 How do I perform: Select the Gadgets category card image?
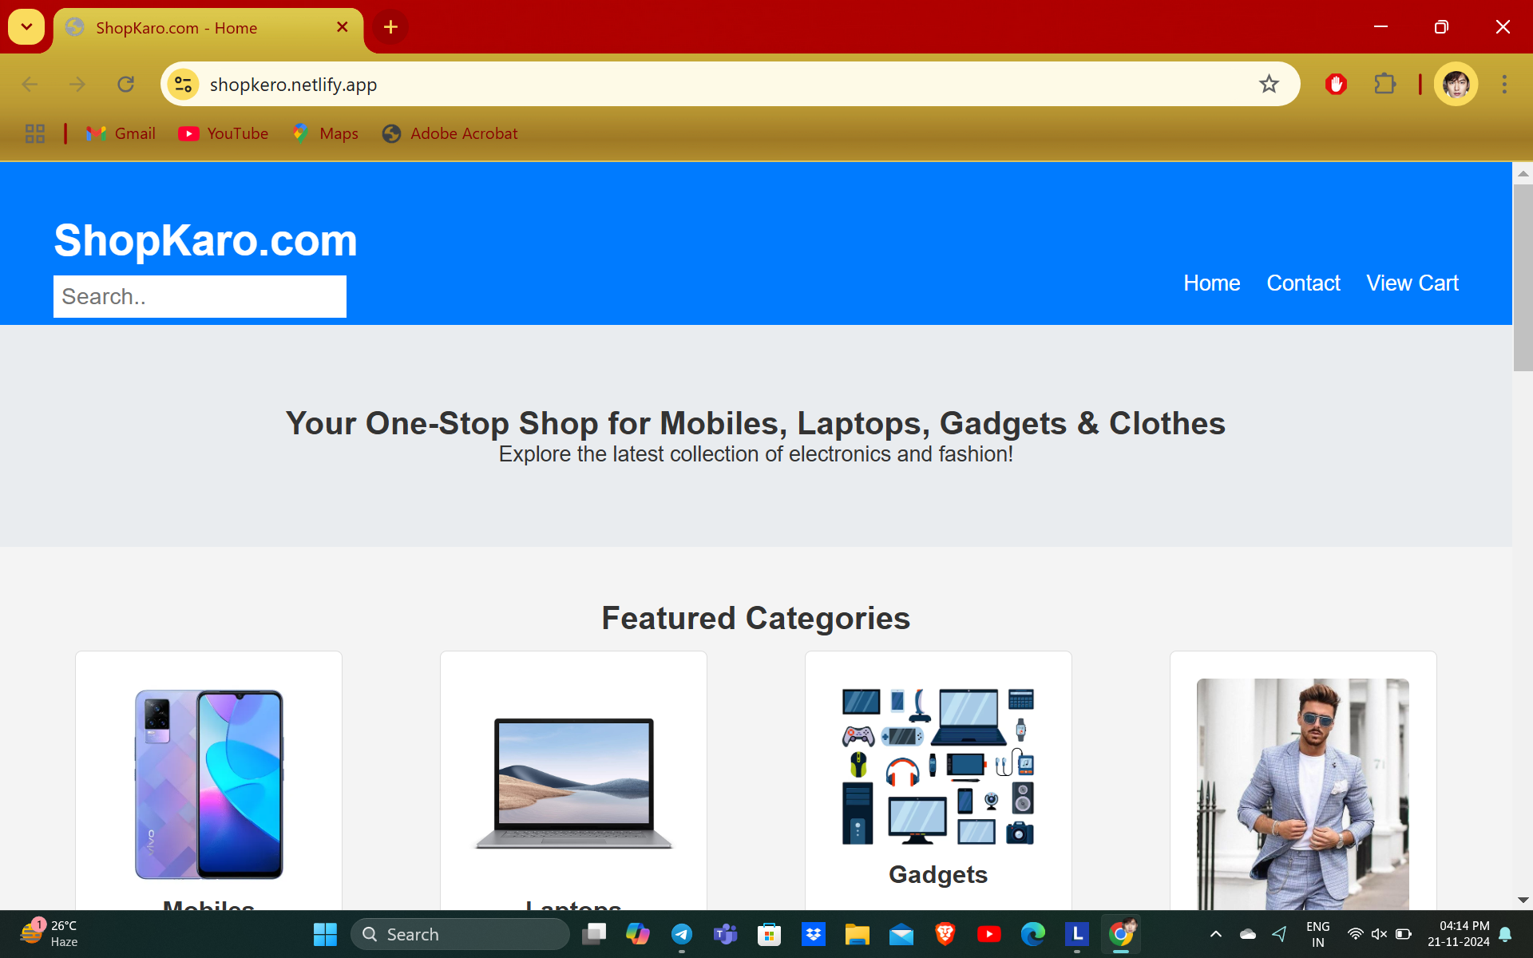(938, 766)
